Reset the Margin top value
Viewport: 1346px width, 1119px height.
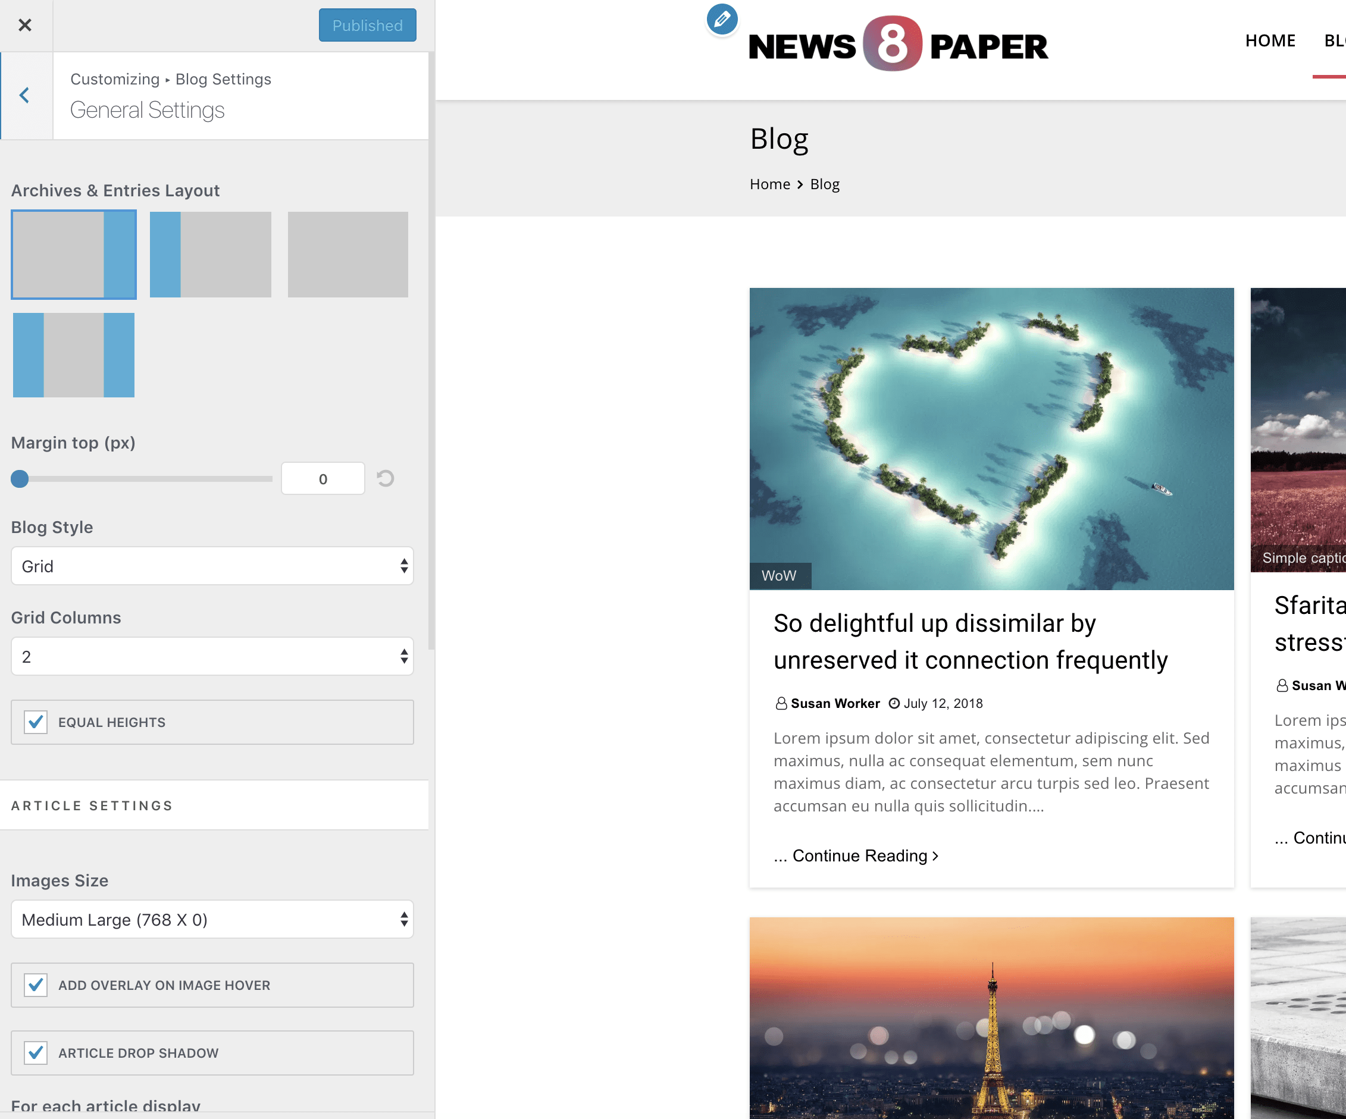[385, 478]
